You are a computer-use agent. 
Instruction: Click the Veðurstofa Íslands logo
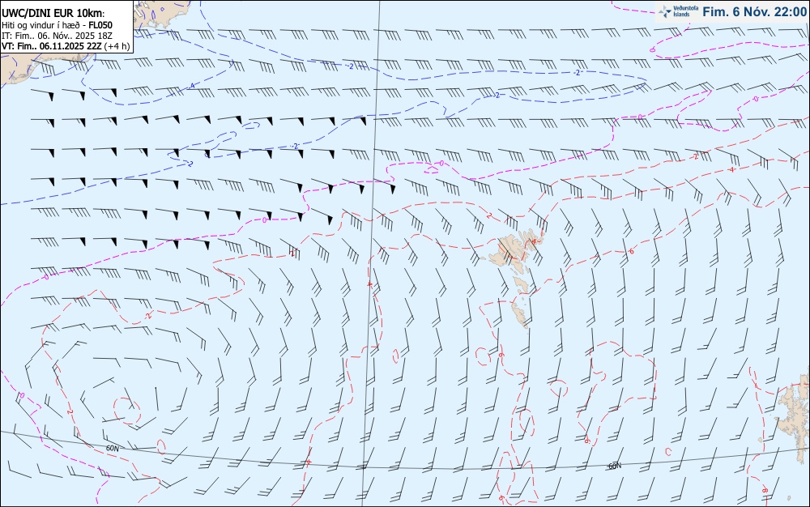(x=676, y=12)
